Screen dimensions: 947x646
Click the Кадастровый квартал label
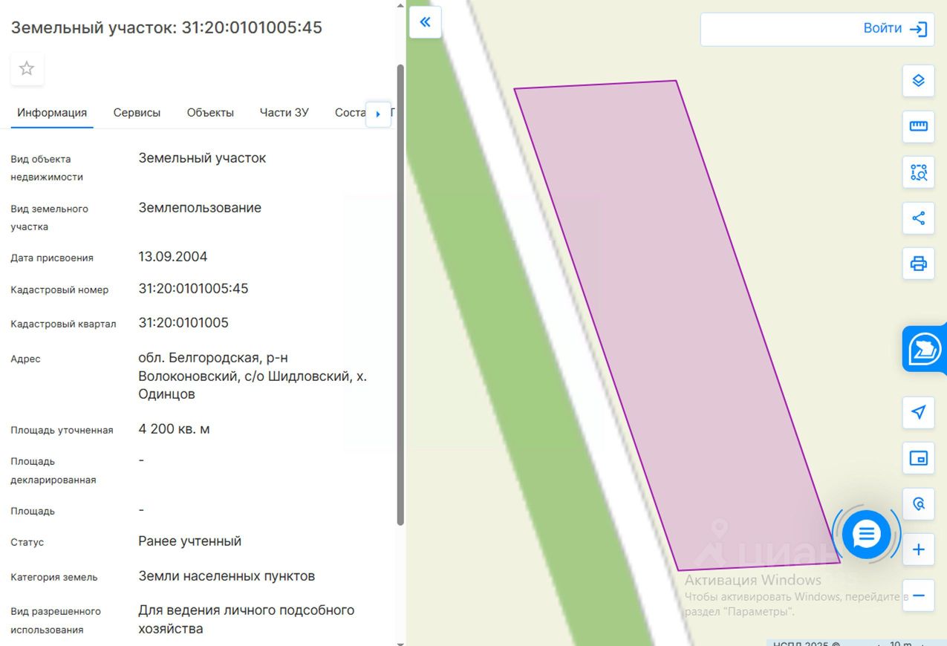click(63, 324)
